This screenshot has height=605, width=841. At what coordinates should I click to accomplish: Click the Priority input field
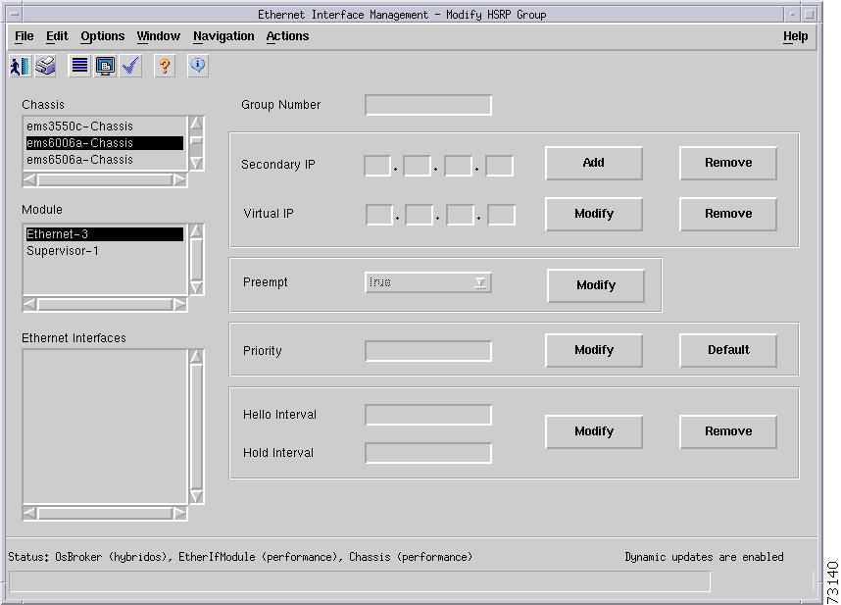428,351
